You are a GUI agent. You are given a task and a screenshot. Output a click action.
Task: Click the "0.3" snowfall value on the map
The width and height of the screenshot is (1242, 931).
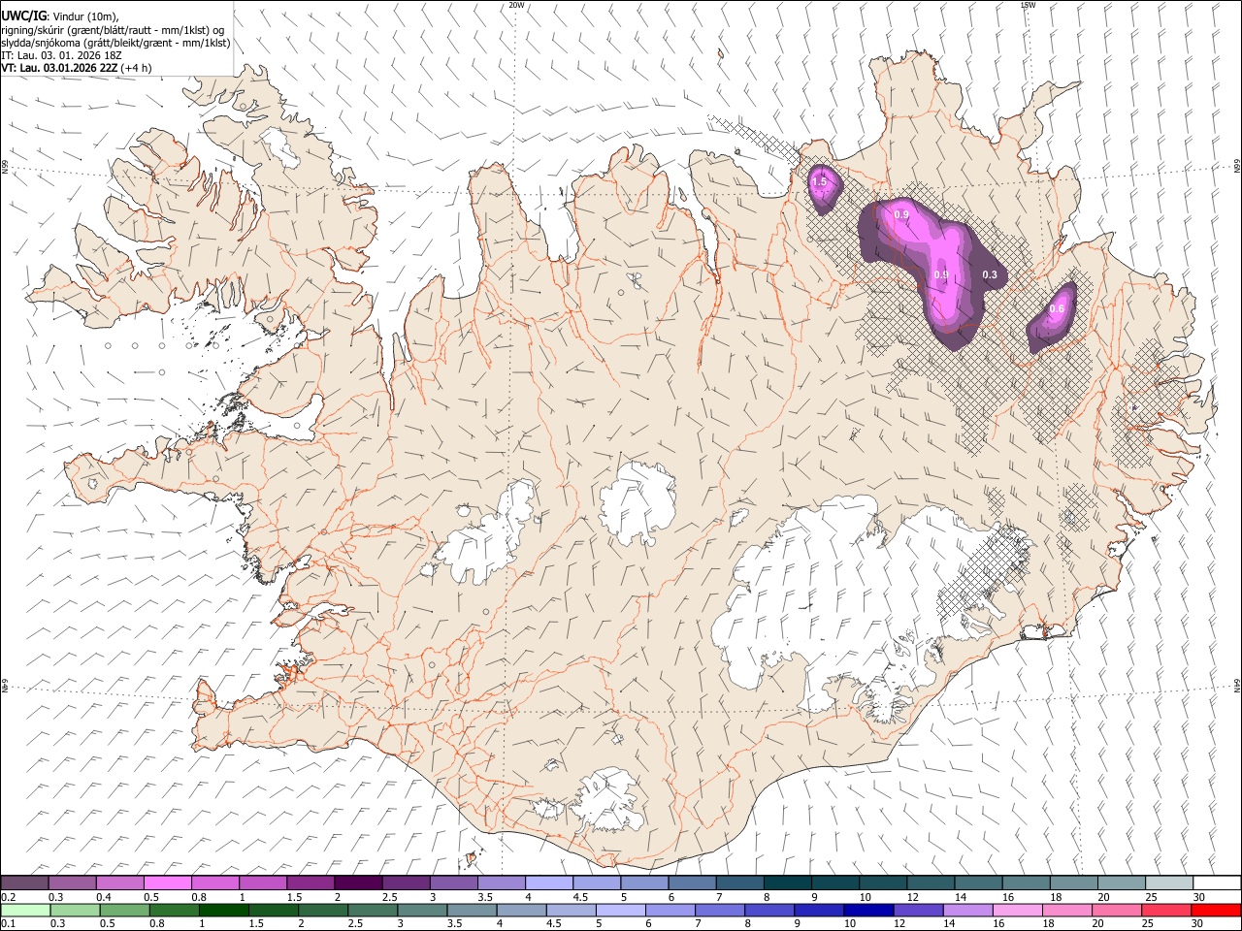click(990, 275)
